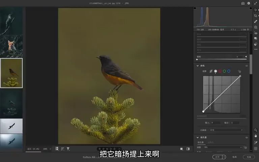Select the red curve channel
Image resolution: width=259 pixels, height=162 pixels.
pyautogui.click(x=220, y=71)
